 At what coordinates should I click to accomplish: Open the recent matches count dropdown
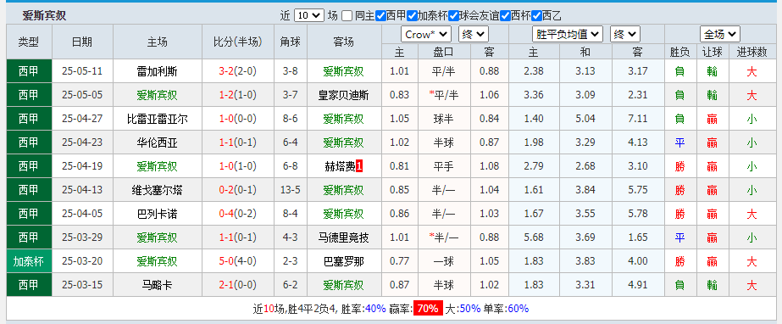309,15
